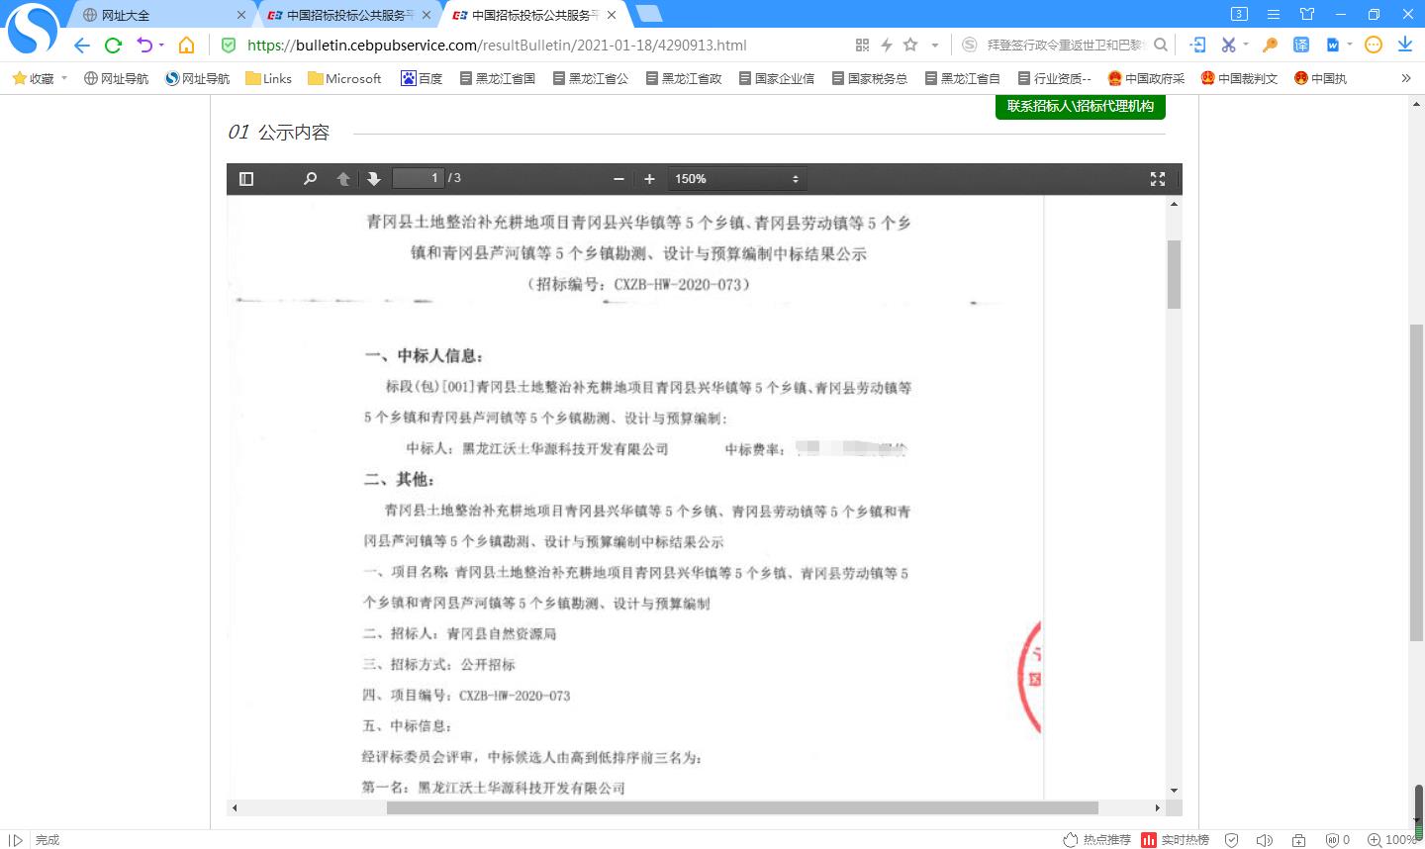Expand the hidden bookmarks overflow chevron

[1405, 78]
